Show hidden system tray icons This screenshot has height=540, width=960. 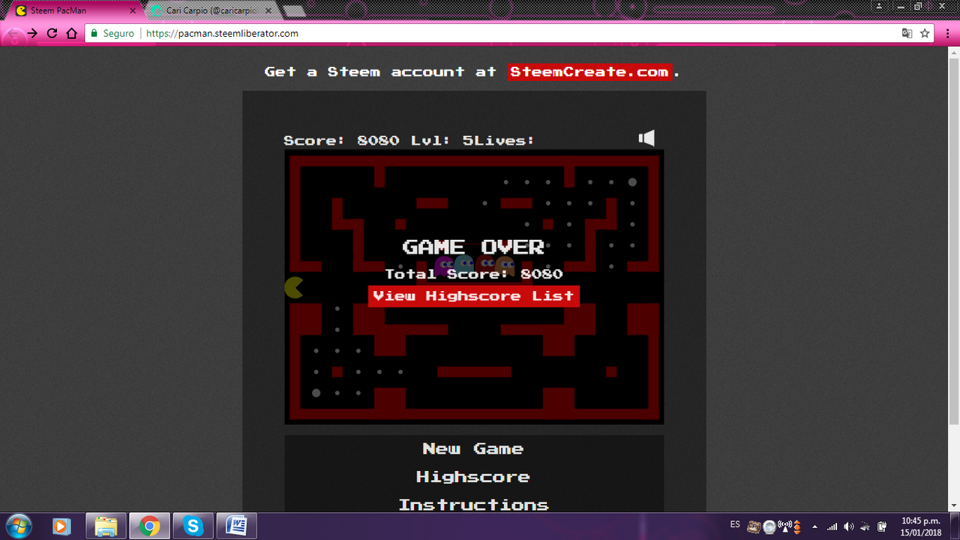(x=815, y=526)
